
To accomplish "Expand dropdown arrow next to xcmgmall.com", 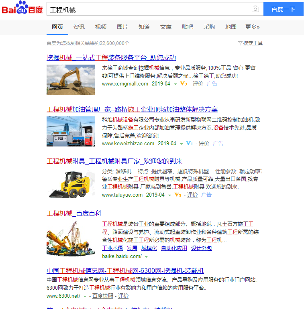I will [x=175, y=84].
